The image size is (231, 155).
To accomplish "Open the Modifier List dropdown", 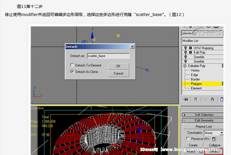I will (x=203, y=41).
